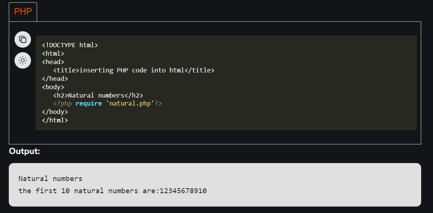Click 'Natural numbers' in the output box
This screenshot has height=213, width=433.
(50, 178)
